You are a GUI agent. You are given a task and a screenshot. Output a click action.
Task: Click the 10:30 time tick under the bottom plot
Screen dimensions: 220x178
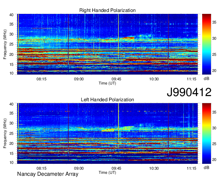tap(154, 168)
